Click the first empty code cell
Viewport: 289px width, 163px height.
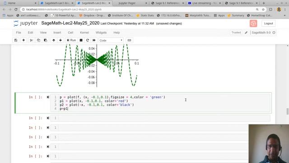pyautogui.click(x=160, y=118)
